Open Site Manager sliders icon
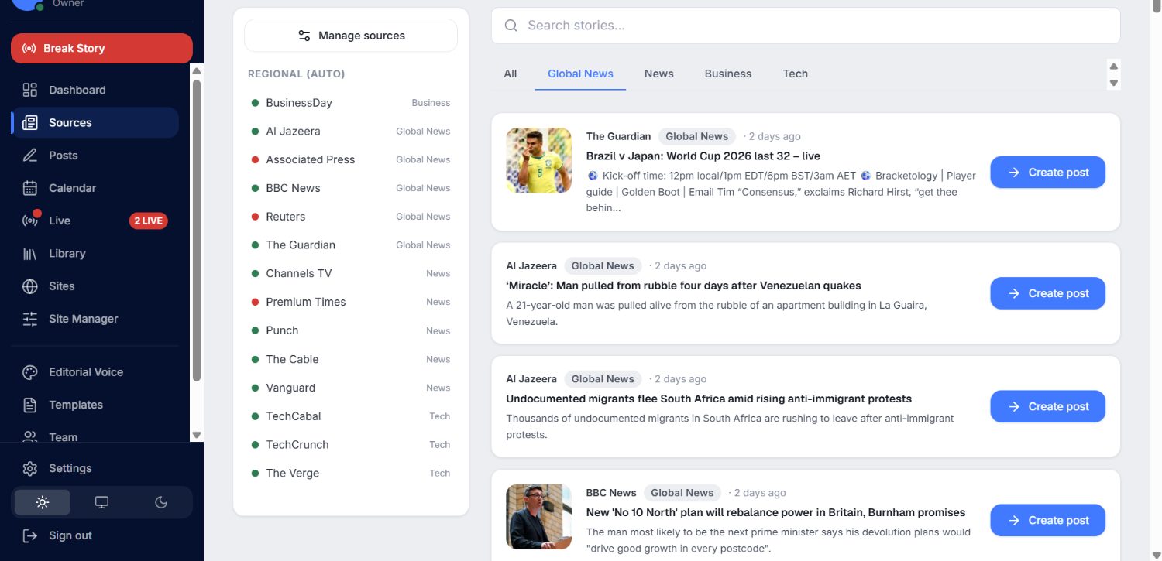The height and width of the screenshot is (561, 1162). tap(30, 319)
